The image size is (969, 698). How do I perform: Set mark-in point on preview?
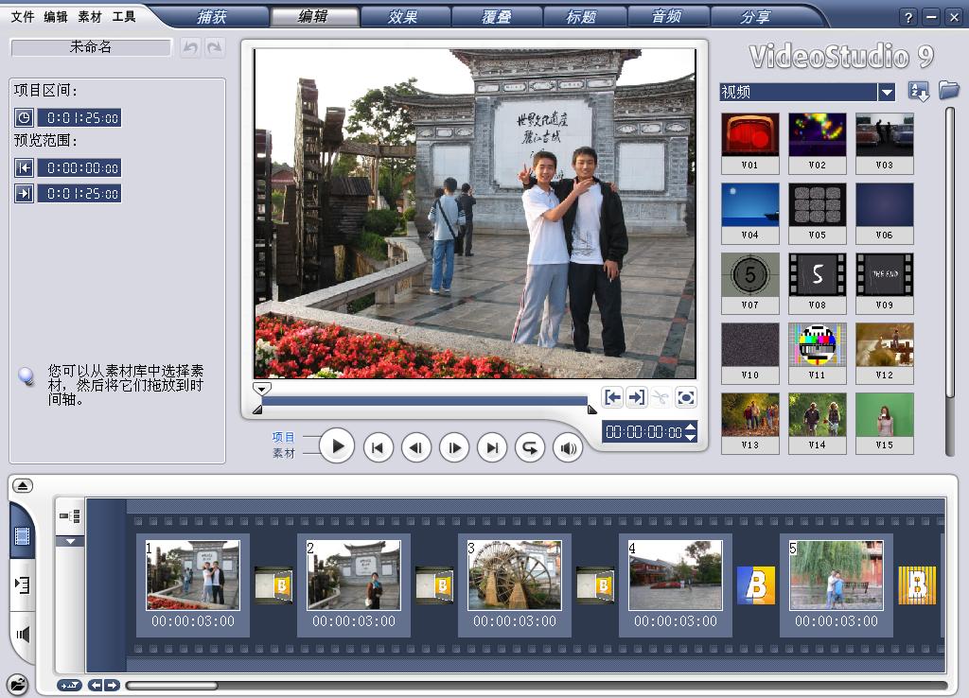click(612, 397)
